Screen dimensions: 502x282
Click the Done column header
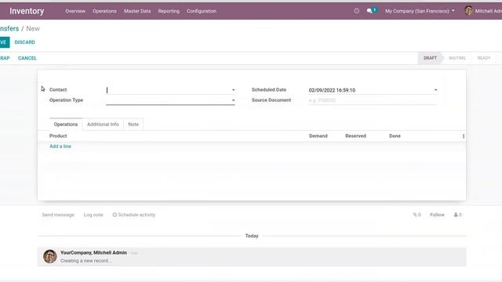click(x=395, y=136)
